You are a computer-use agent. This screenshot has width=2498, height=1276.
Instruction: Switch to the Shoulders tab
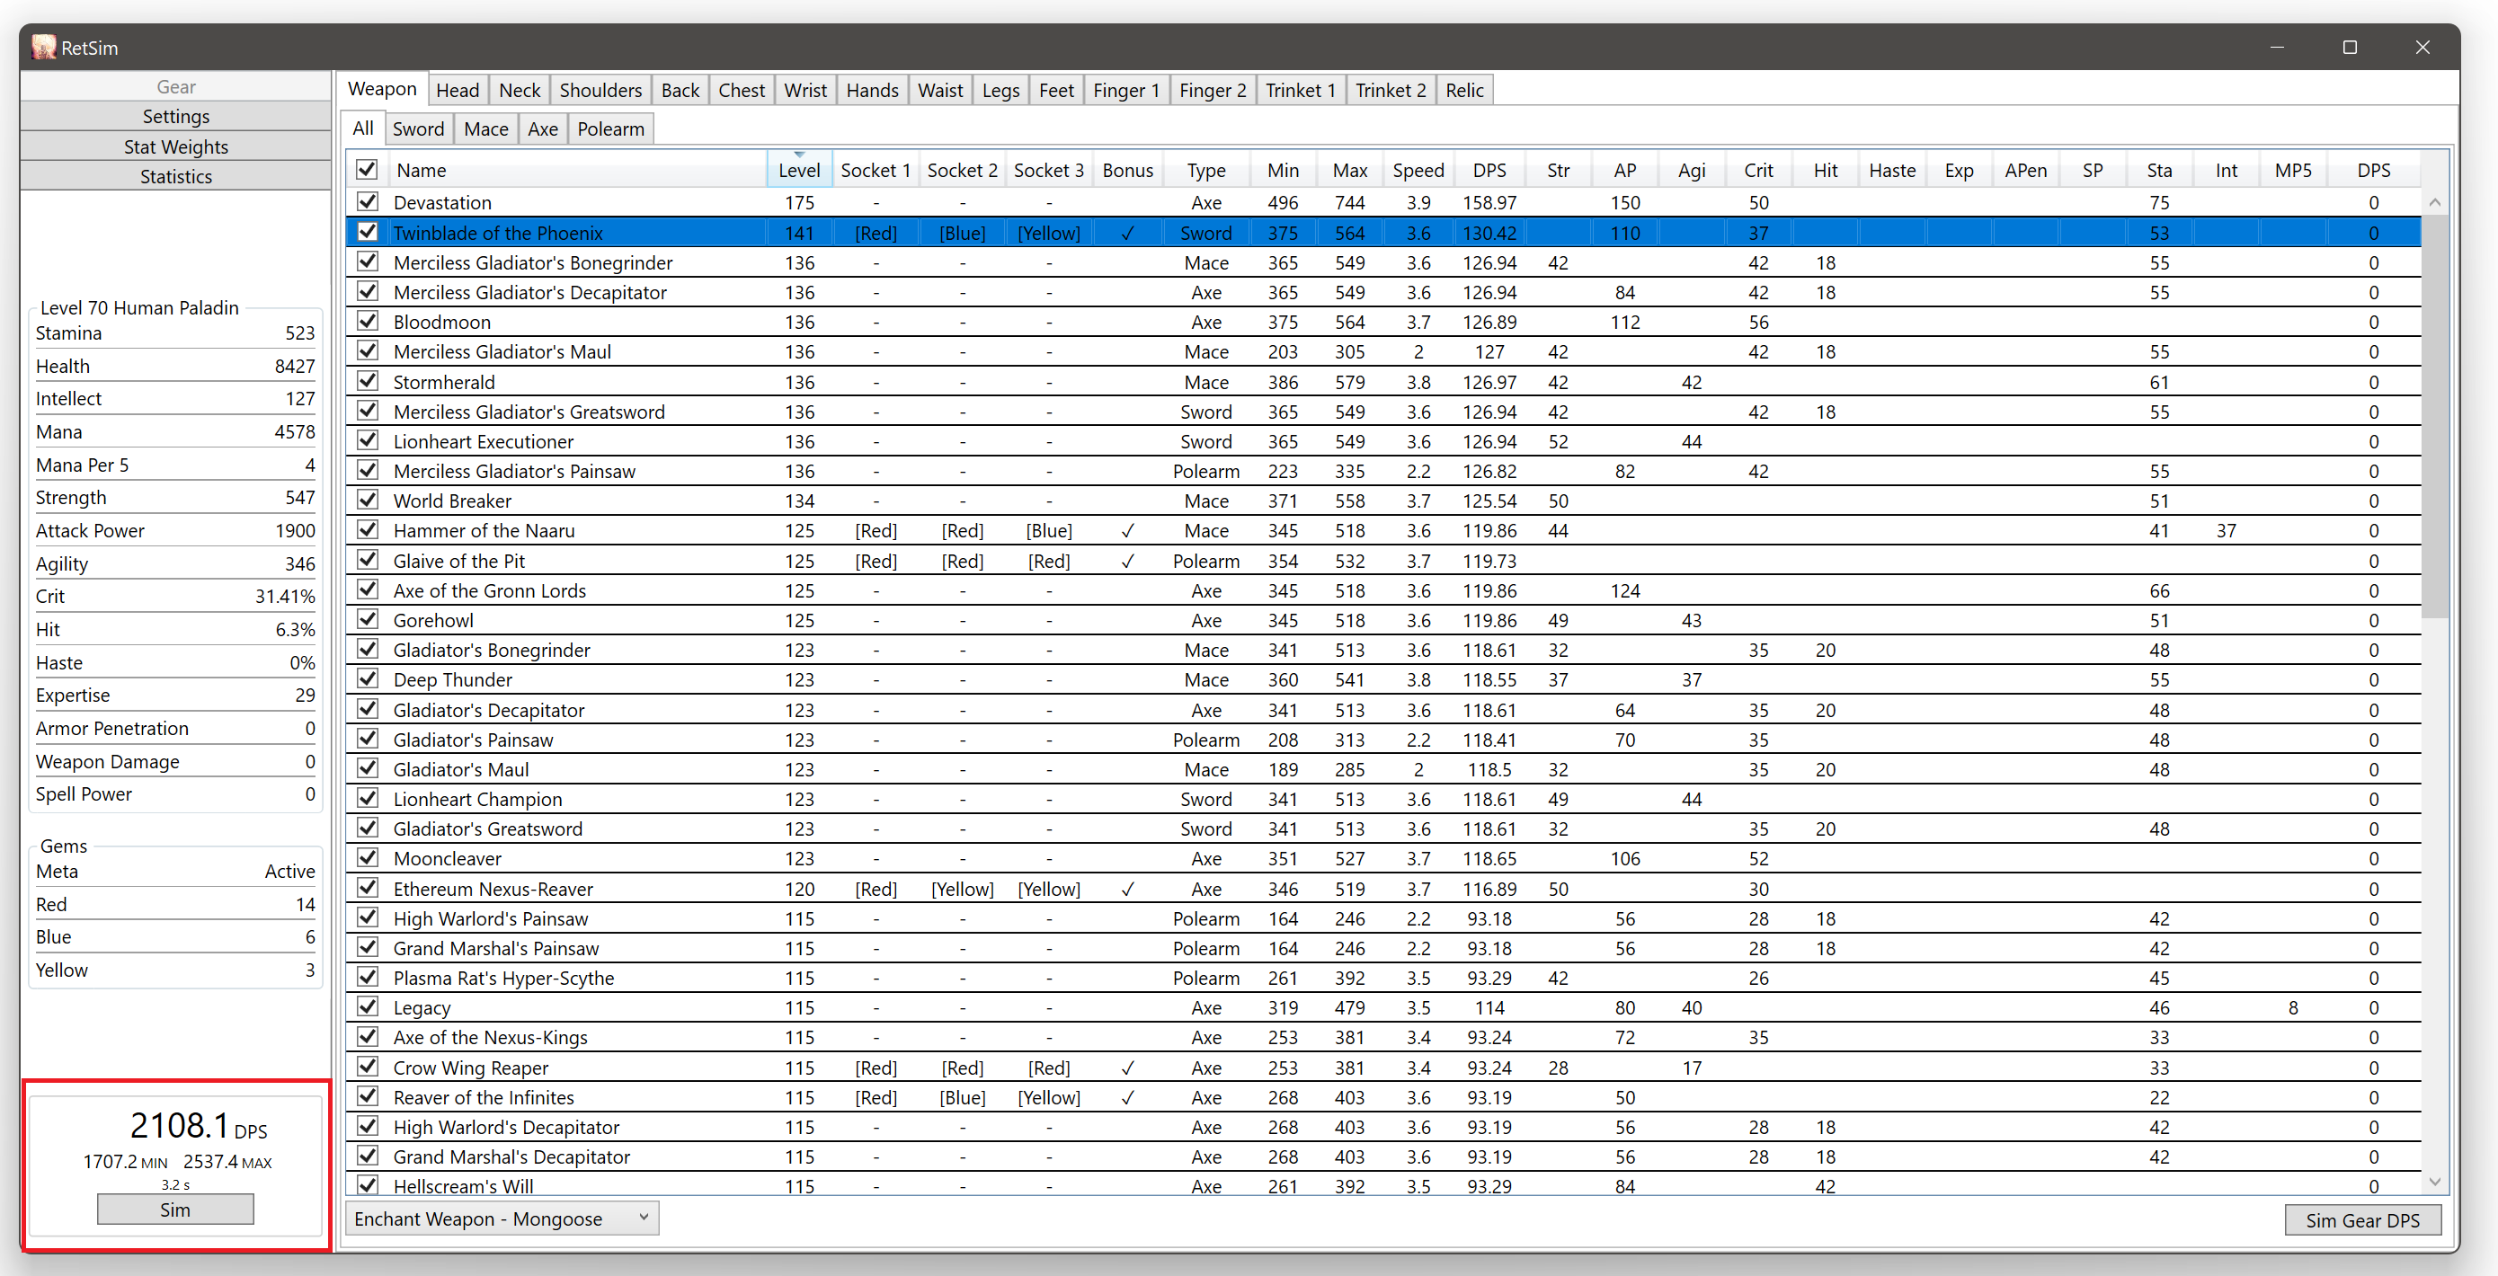point(600,90)
